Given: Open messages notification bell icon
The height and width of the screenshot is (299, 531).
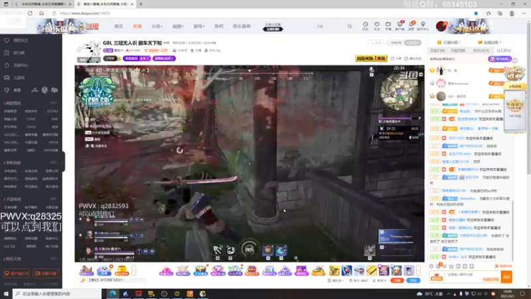Looking at the screenshot, I should pos(411,26).
